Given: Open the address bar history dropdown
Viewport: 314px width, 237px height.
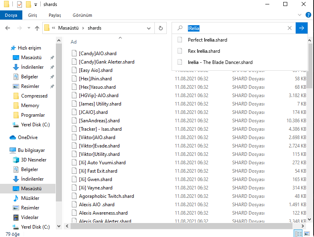Looking at the screenshot, I should 149,28.
